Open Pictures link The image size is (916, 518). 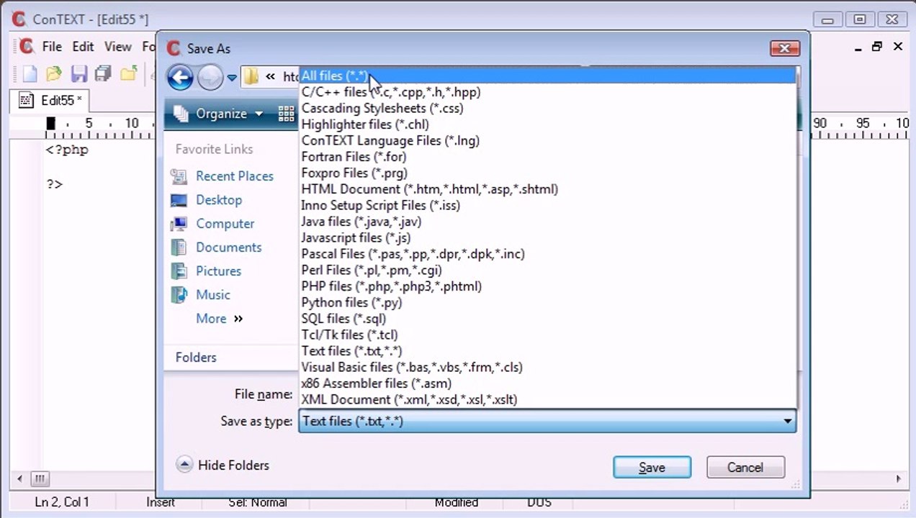219,271
